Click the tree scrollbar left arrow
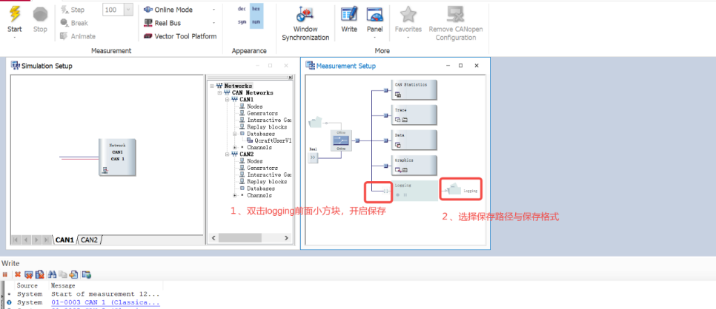Image resolution: width=716 pixels, height=309 pixels. point(213,238)
